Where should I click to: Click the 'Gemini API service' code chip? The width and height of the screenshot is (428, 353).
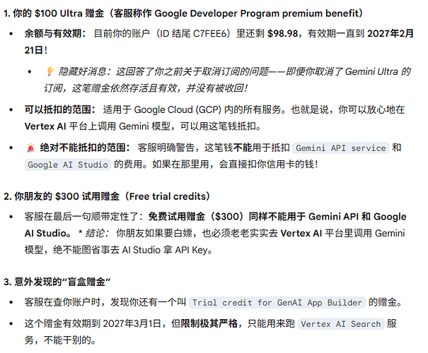click(341, 148)
